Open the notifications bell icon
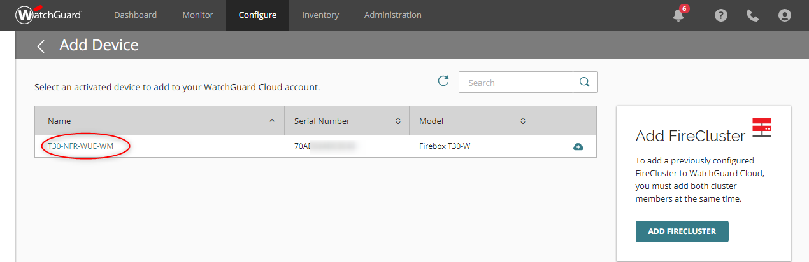809x262 pixels. (x=679, y=15)
